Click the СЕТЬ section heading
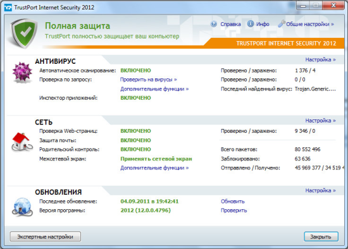 44,122
